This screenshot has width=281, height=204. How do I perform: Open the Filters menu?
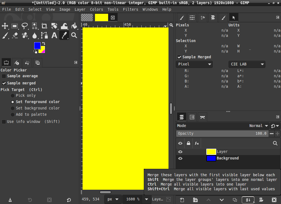(x=130, y=9)
